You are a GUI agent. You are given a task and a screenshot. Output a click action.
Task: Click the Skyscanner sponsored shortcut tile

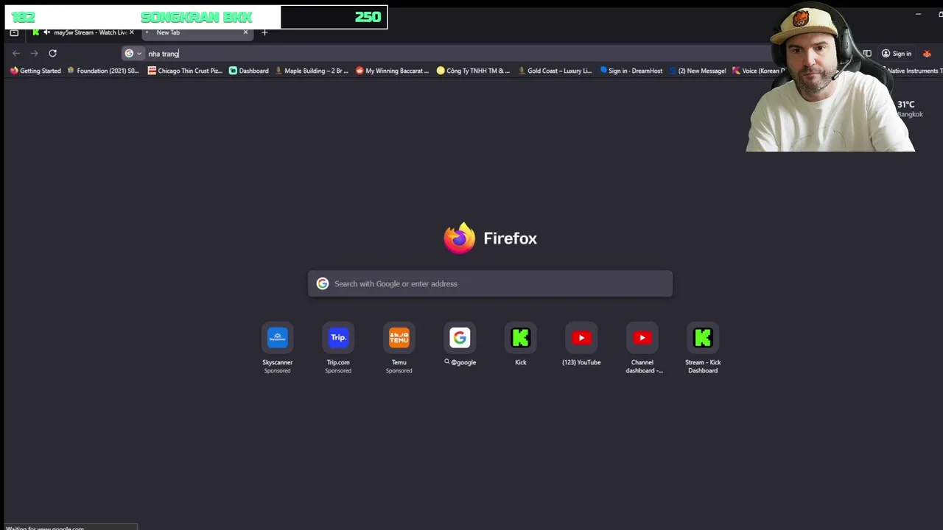click(x=277, y=338)
